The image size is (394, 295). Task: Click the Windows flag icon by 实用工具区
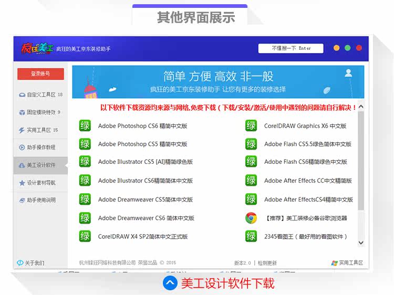click(x=334, y=263)
